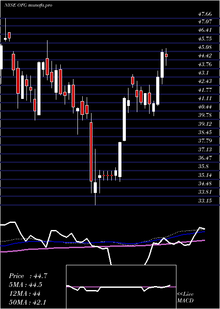Select the 35.8 price axis label

pyautogui.click(x=203, y=166)
